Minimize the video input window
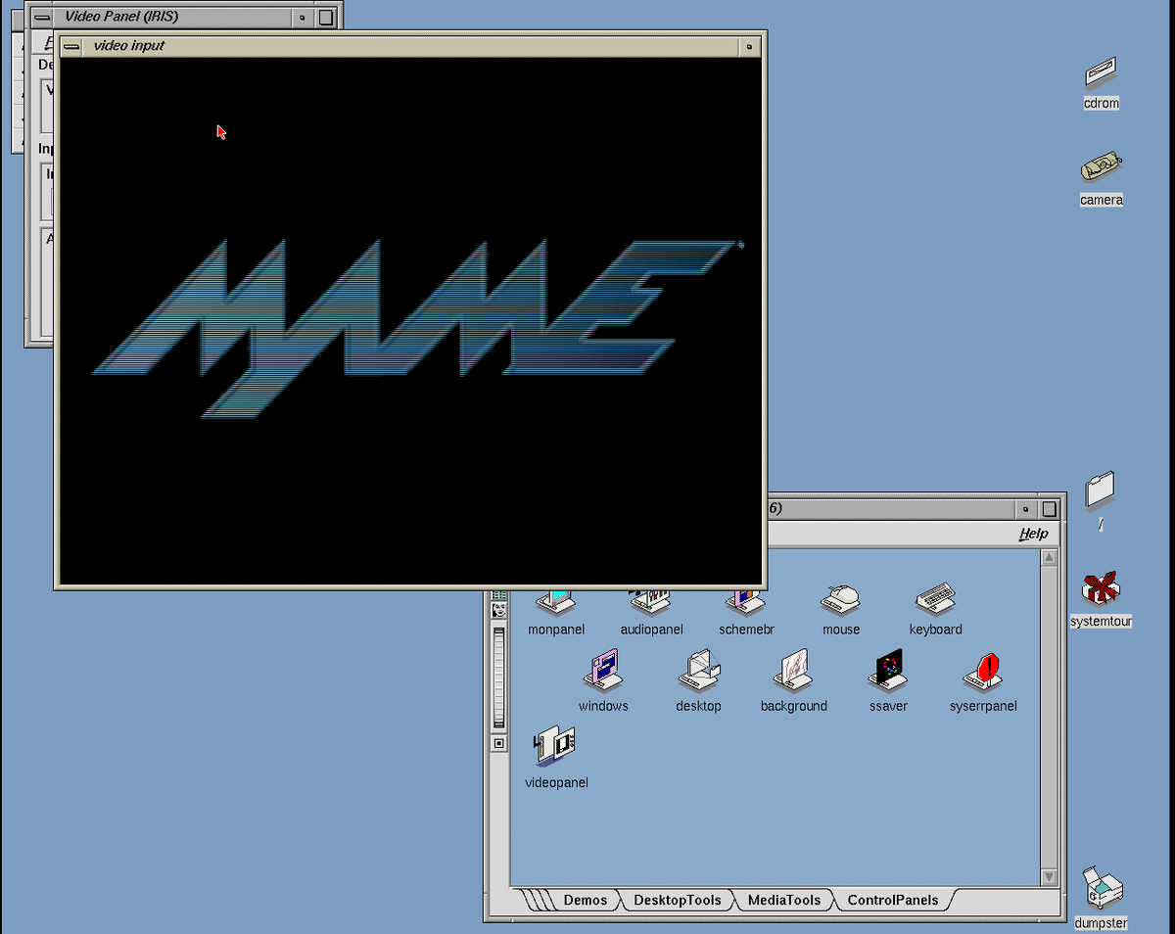This screenshot has width=1175, height=934. pyautogui.click(x=749, y=45)
